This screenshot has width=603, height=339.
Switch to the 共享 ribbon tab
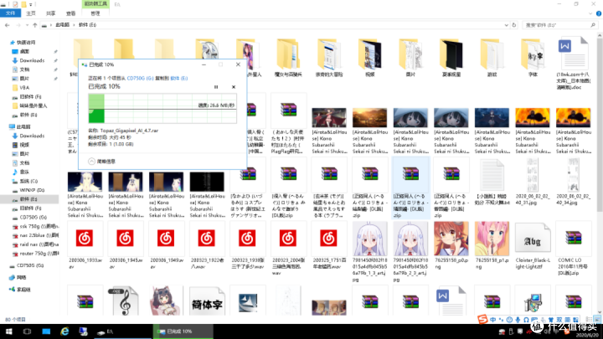pyautogui.click(x=51, y=13)
